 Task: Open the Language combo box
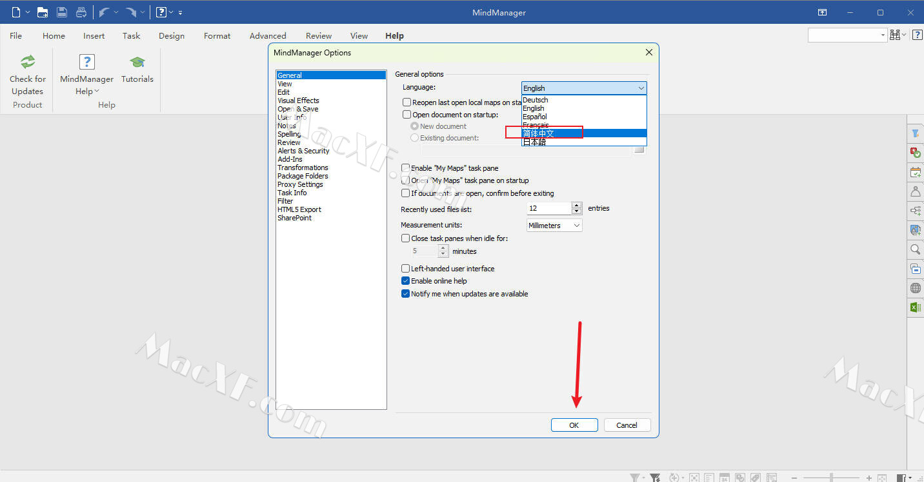point(584,88)
